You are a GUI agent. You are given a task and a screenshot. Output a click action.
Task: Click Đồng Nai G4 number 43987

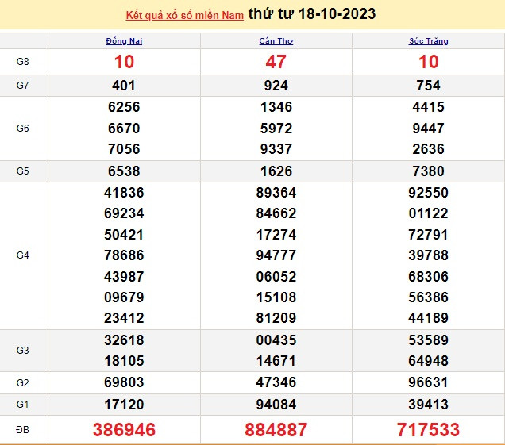point(124,277)
